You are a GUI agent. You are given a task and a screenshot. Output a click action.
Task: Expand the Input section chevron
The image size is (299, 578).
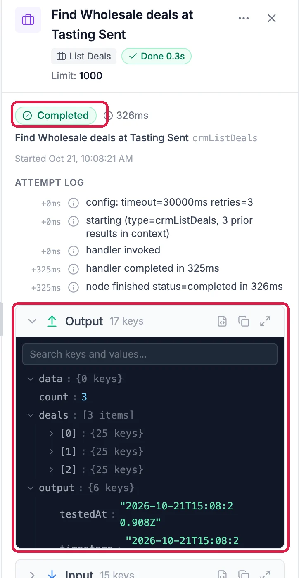[x=32, y=575]
